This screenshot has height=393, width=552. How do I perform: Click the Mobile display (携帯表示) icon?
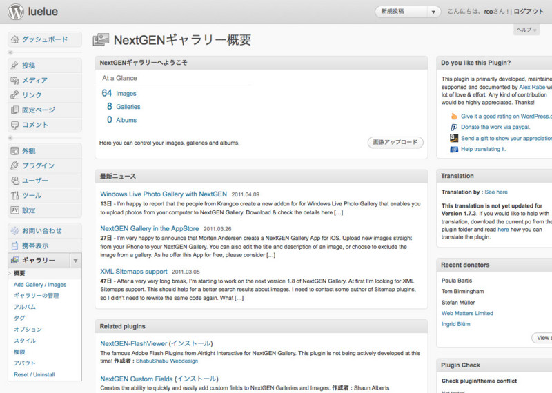pyautogui.click(x=14, y=245)
